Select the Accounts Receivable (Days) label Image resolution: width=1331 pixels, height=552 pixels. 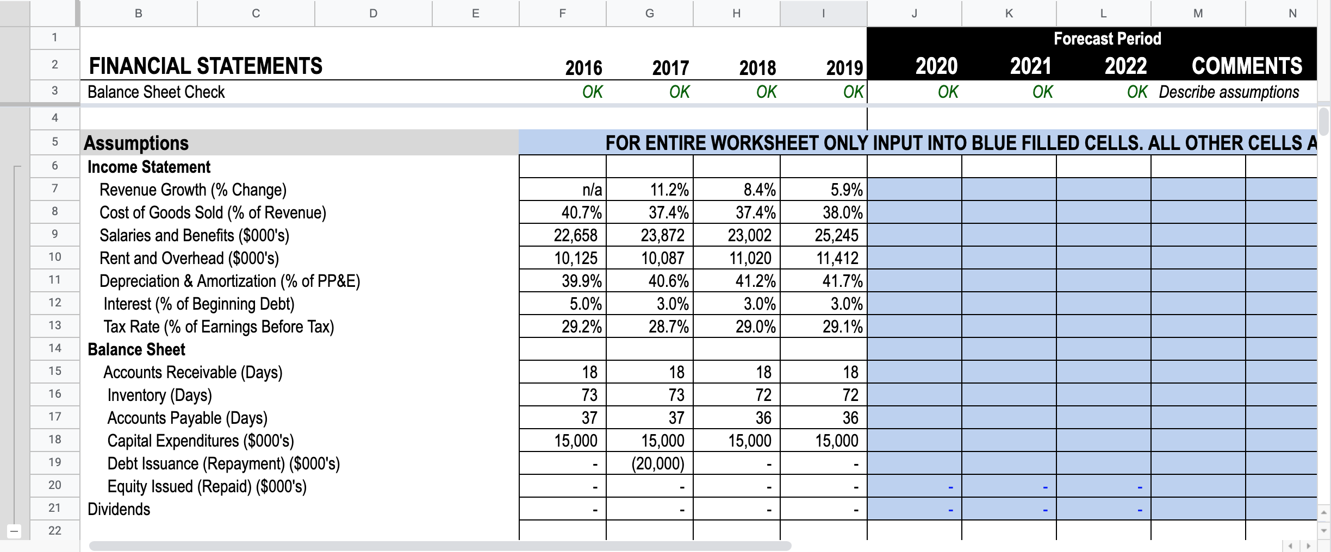point(192,372)
